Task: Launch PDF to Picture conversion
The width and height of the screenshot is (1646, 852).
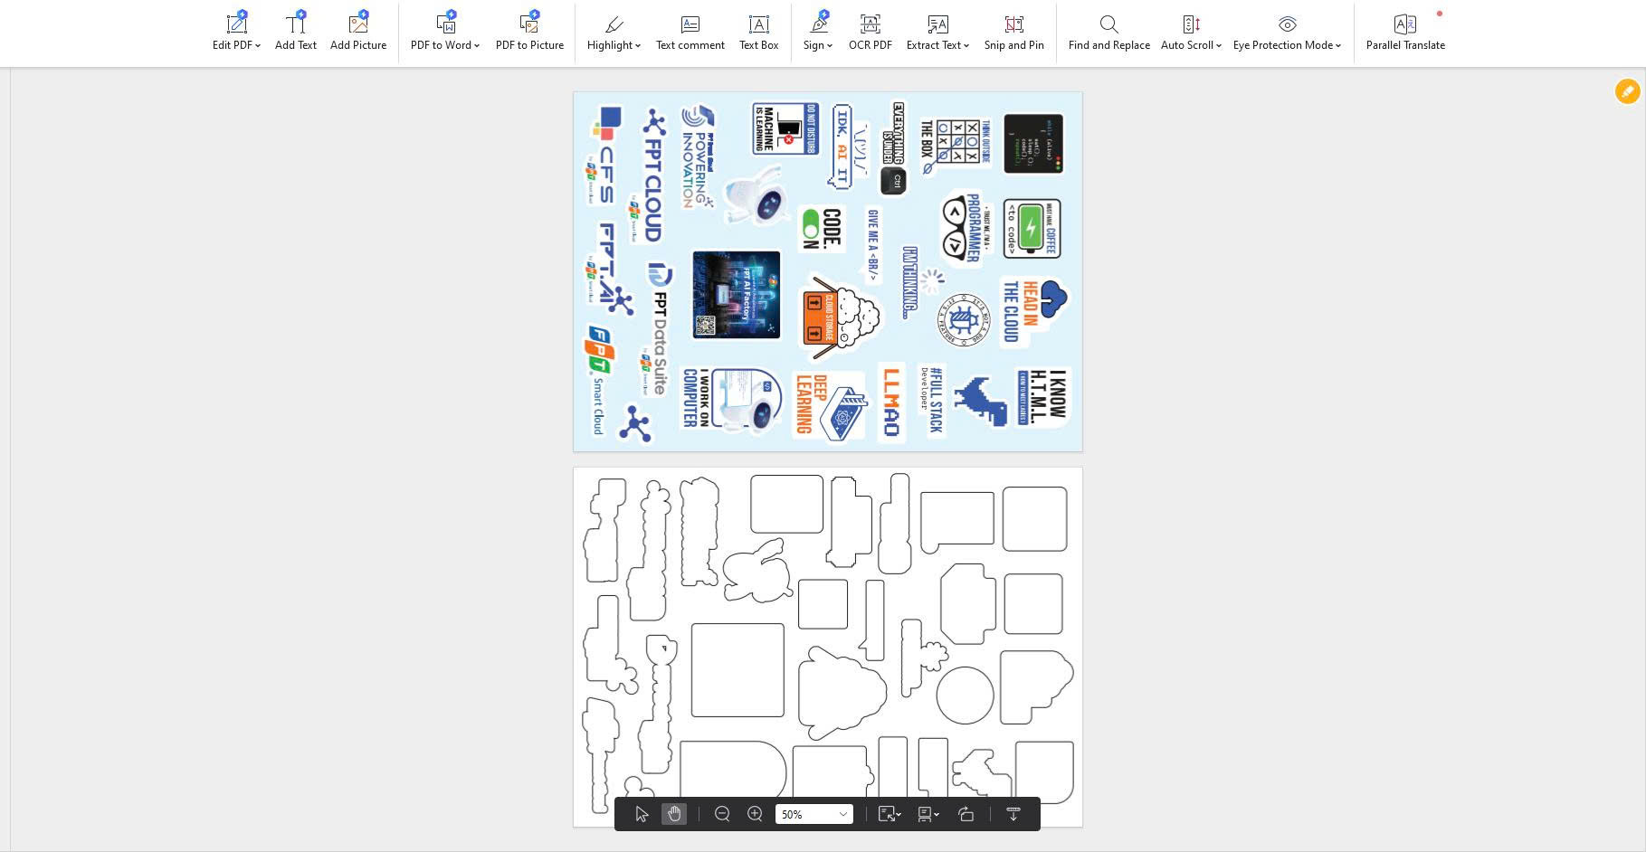Action: pos(529,32)
